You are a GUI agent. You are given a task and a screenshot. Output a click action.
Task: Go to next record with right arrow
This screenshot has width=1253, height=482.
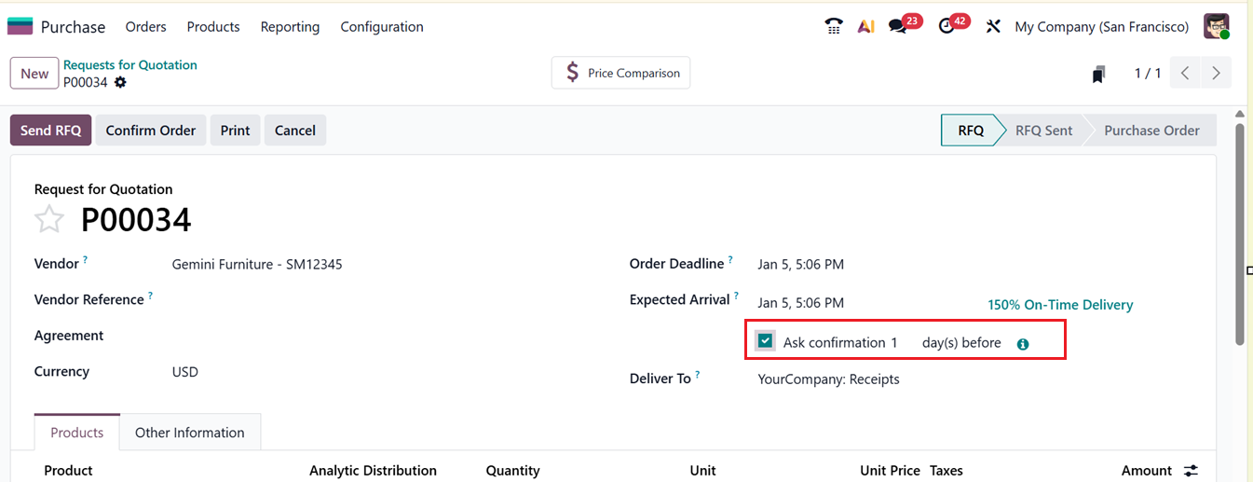1216,73
